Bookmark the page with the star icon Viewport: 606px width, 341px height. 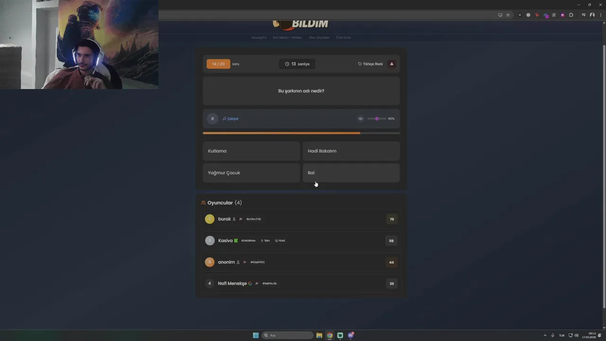pos(508,15)
